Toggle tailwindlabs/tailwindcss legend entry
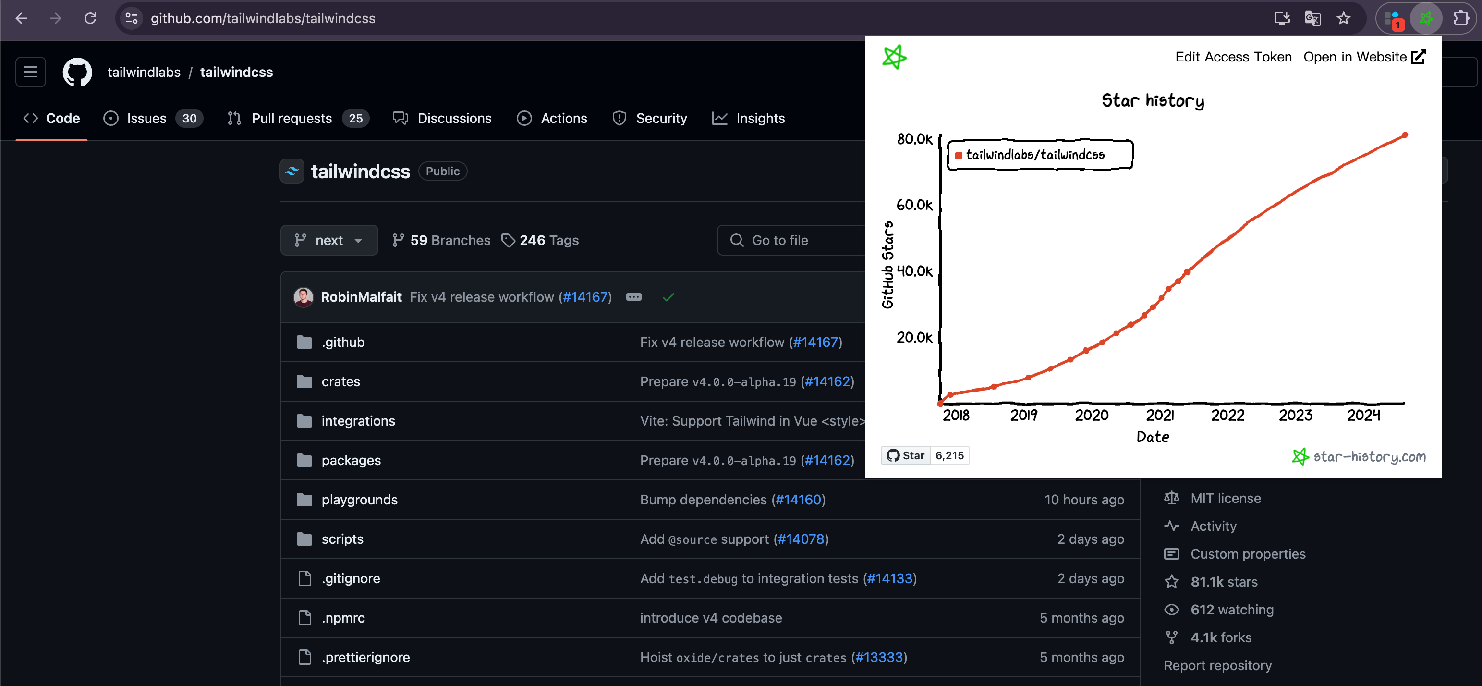 [1034, 155]
